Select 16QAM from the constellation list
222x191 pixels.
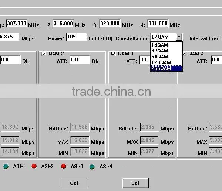coord(166,45)
